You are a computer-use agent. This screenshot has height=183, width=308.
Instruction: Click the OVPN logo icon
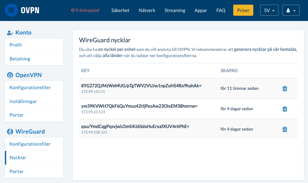tap(11, 10)
